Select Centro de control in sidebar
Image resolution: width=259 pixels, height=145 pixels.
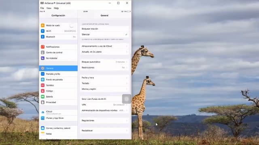[54, 53]
